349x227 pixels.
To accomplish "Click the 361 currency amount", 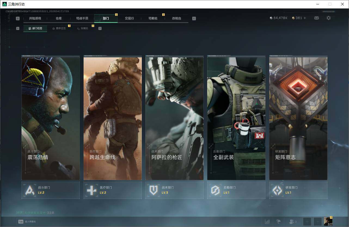I will point(299,18).
